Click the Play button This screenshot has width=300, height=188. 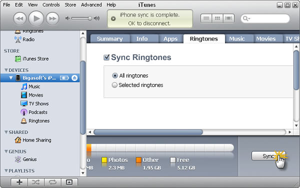click(36, 18)
